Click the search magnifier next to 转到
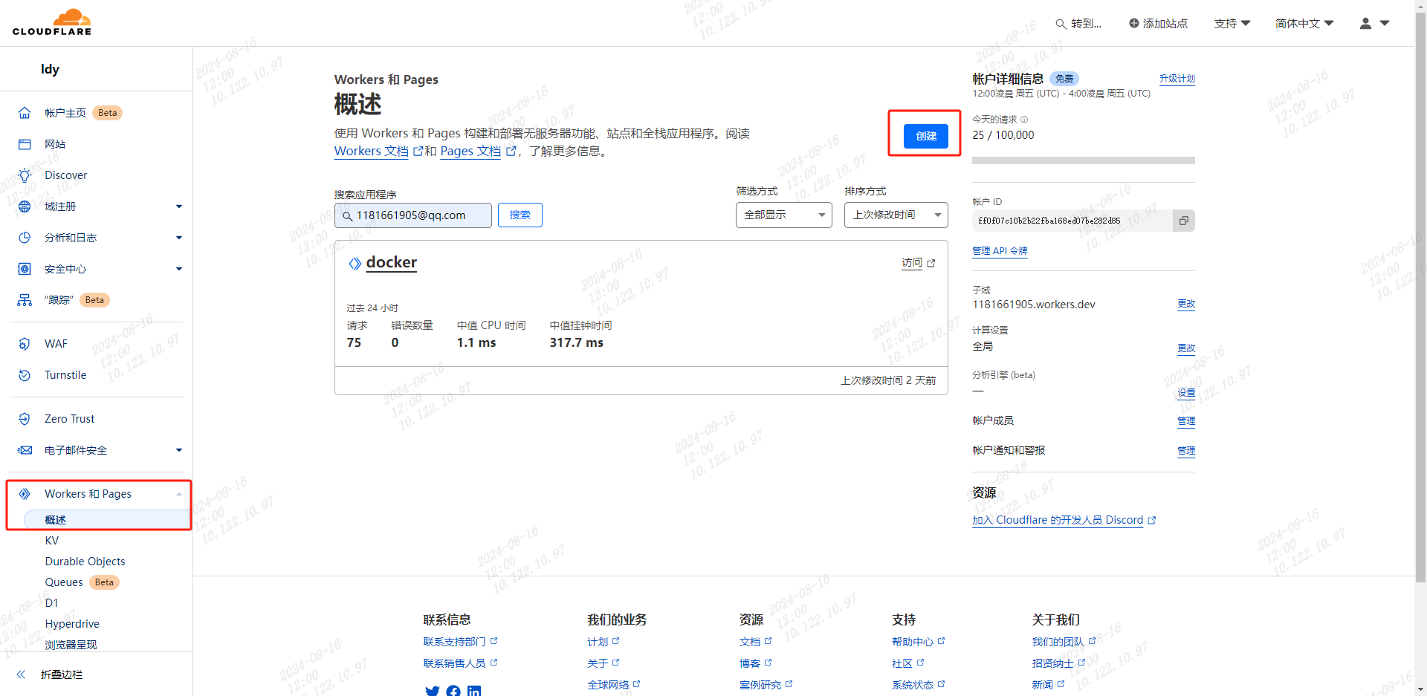The height and width of the screenshot is (696, 1427). [1061, 24]
